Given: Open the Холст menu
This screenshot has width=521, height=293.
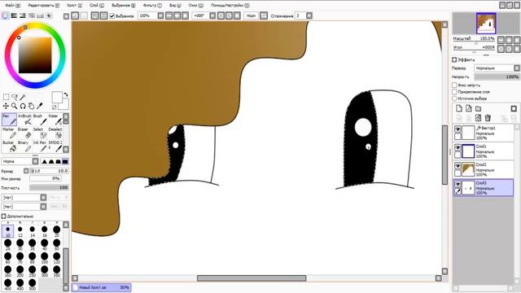Looking at the screenshot, I should (74, 6).
